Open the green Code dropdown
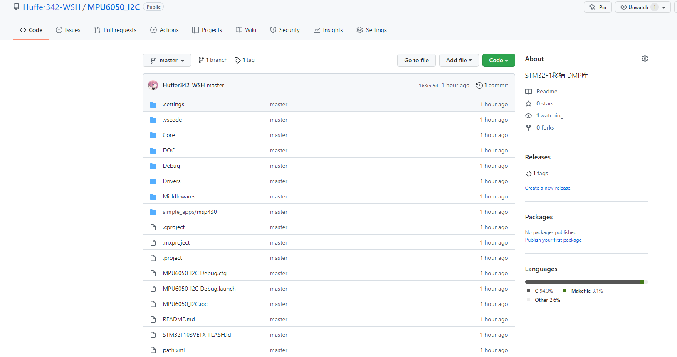 coord(499,60)
